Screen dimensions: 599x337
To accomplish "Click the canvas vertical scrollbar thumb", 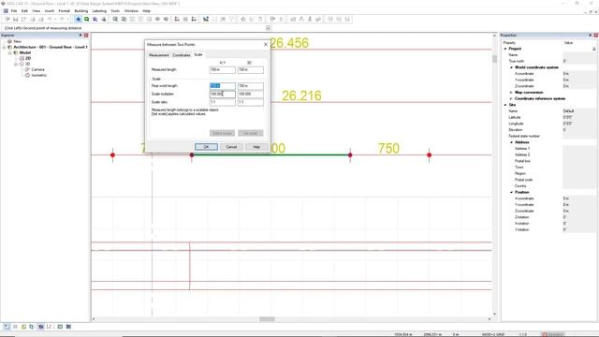I will (495, 58).
